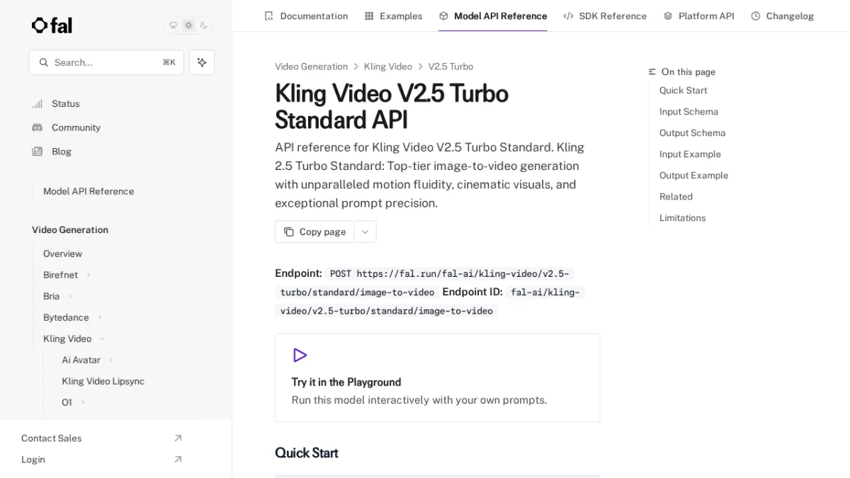Click the Login external arrow icon
This screenshot has width=850, height=478.
click(178, 460)
